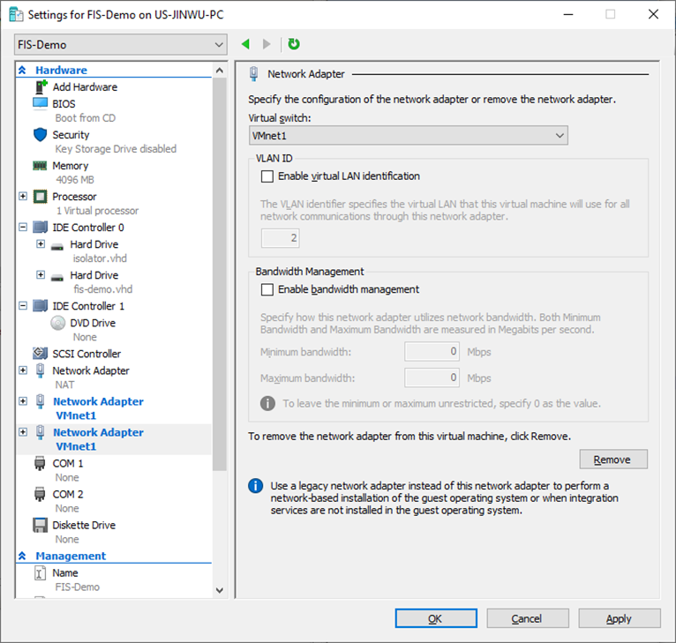Click Remove to delete network adapter
676x643 pixels.
click(613, 460)
